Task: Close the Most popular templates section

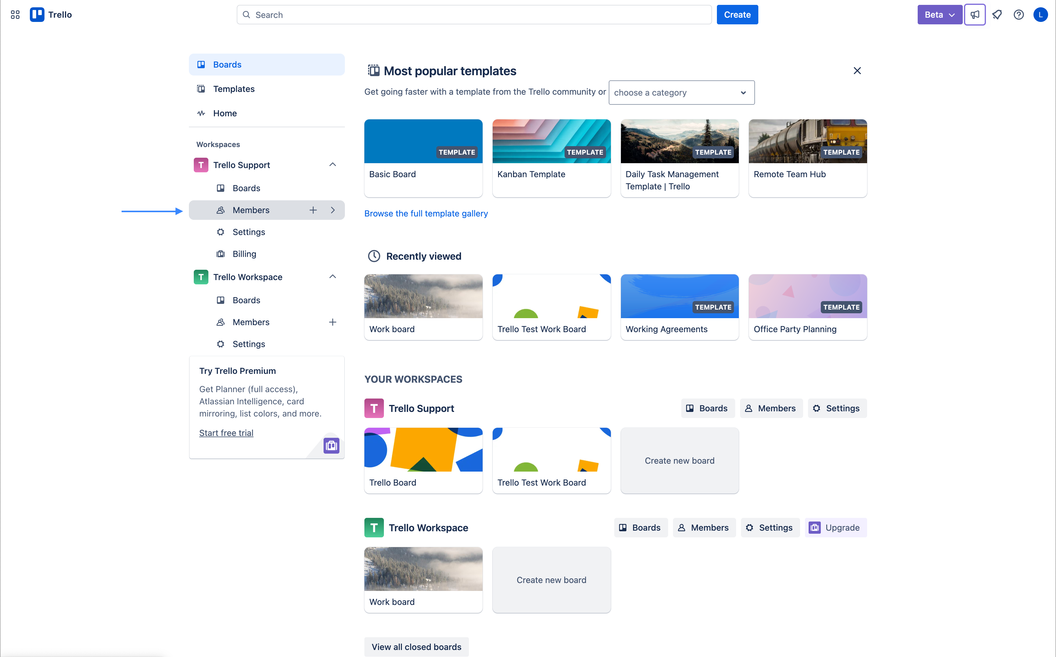Action: 857,71
